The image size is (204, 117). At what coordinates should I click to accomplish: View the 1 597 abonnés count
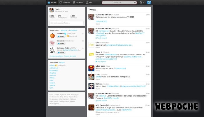[x=73, y=17]
